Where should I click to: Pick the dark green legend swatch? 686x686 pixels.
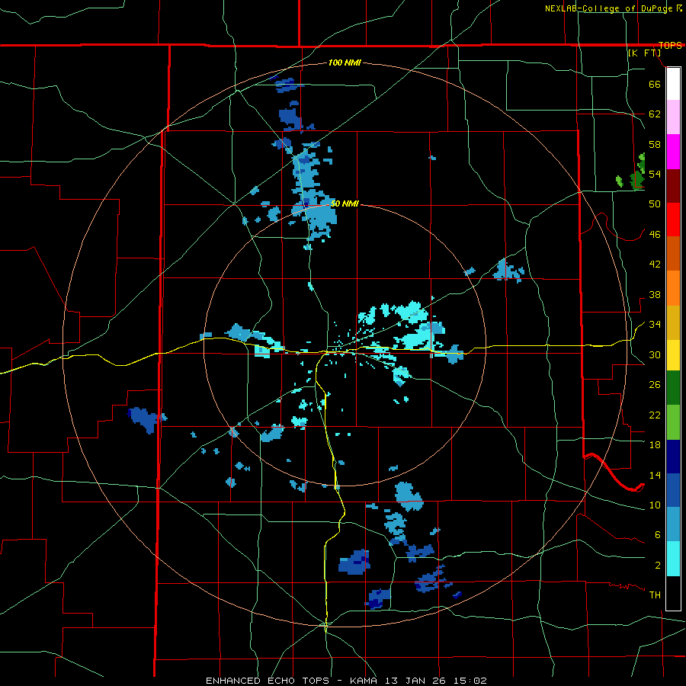[x=673, y=388]
